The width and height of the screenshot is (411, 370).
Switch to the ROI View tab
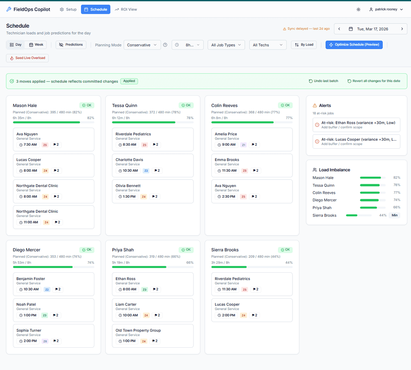(126, 9)
